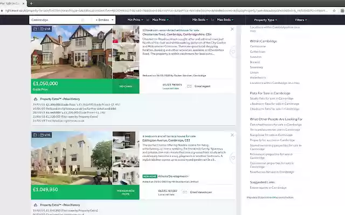Open top kitchen thumbnail of Eddington Avenue listing
Viewport: 345px width, 215px height.
coord(126,140)
